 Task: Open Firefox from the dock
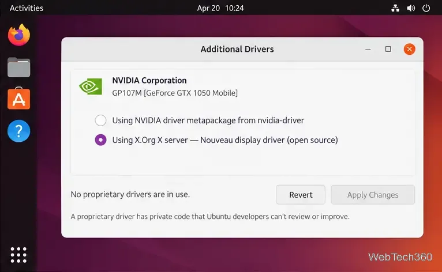coord(19,35)
